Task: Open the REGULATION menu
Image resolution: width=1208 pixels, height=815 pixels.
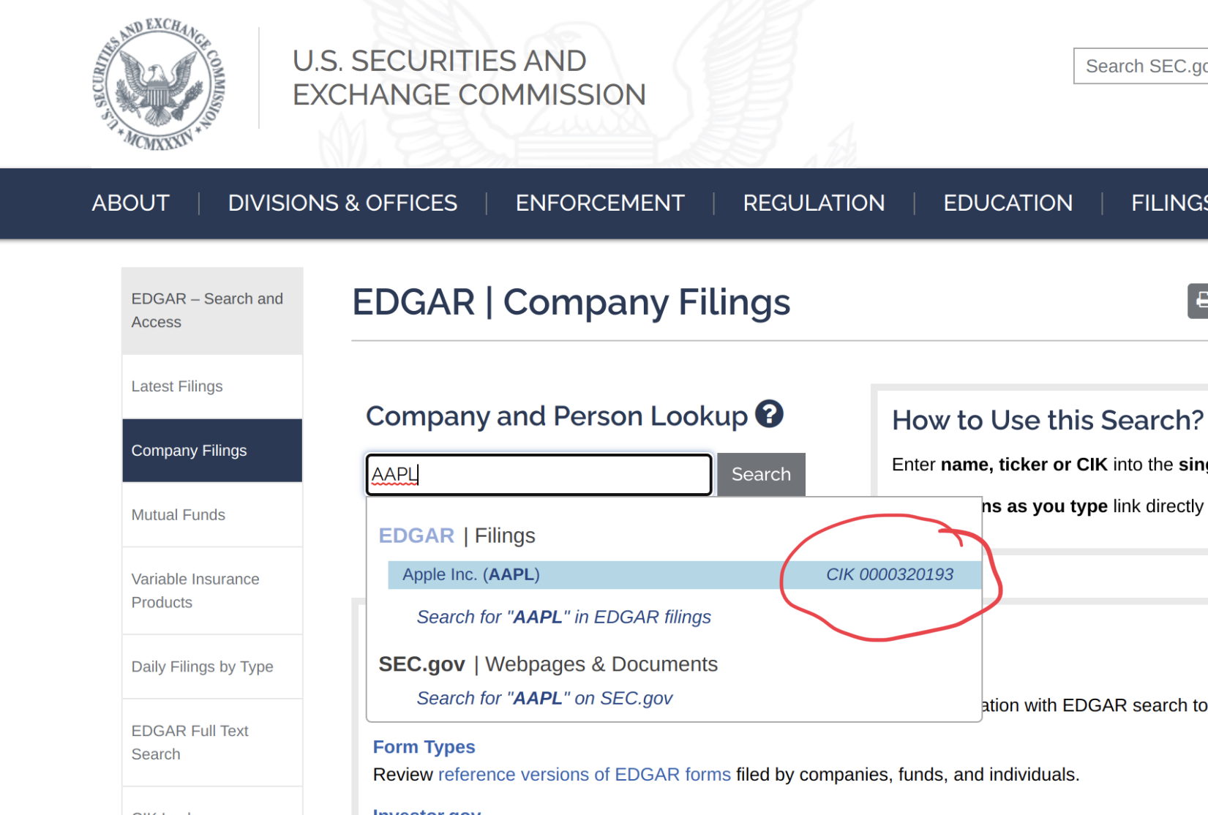Action: 814,203
